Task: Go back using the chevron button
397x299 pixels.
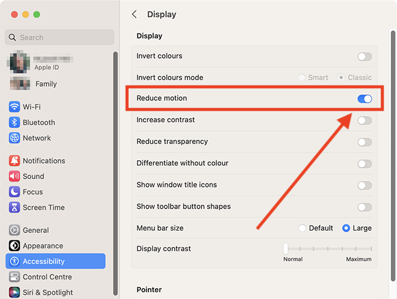Action: point(134,14)
